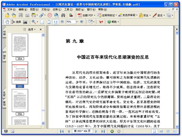Enable Single Page layout

(154, 131)
